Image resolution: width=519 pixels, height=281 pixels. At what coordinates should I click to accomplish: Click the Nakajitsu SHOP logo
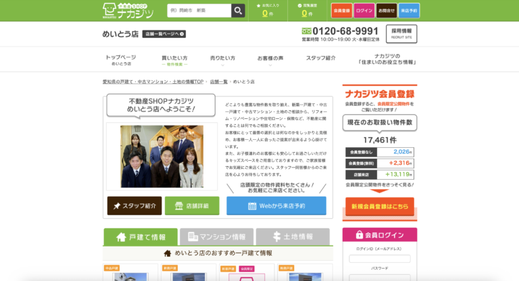click(x=128, y=11)
